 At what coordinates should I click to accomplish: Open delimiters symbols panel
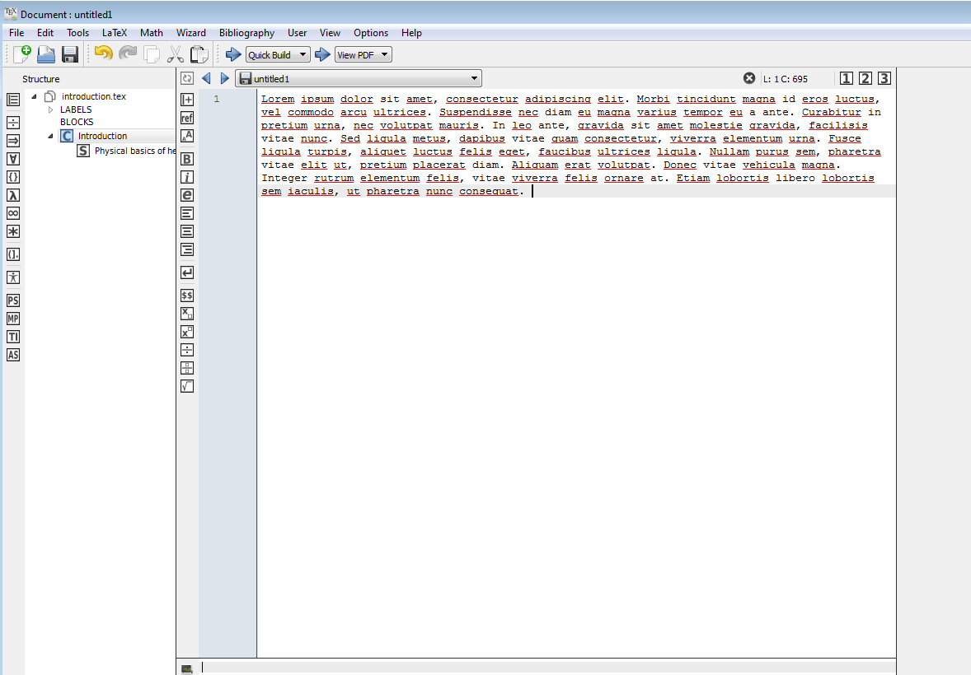point(13,177)
